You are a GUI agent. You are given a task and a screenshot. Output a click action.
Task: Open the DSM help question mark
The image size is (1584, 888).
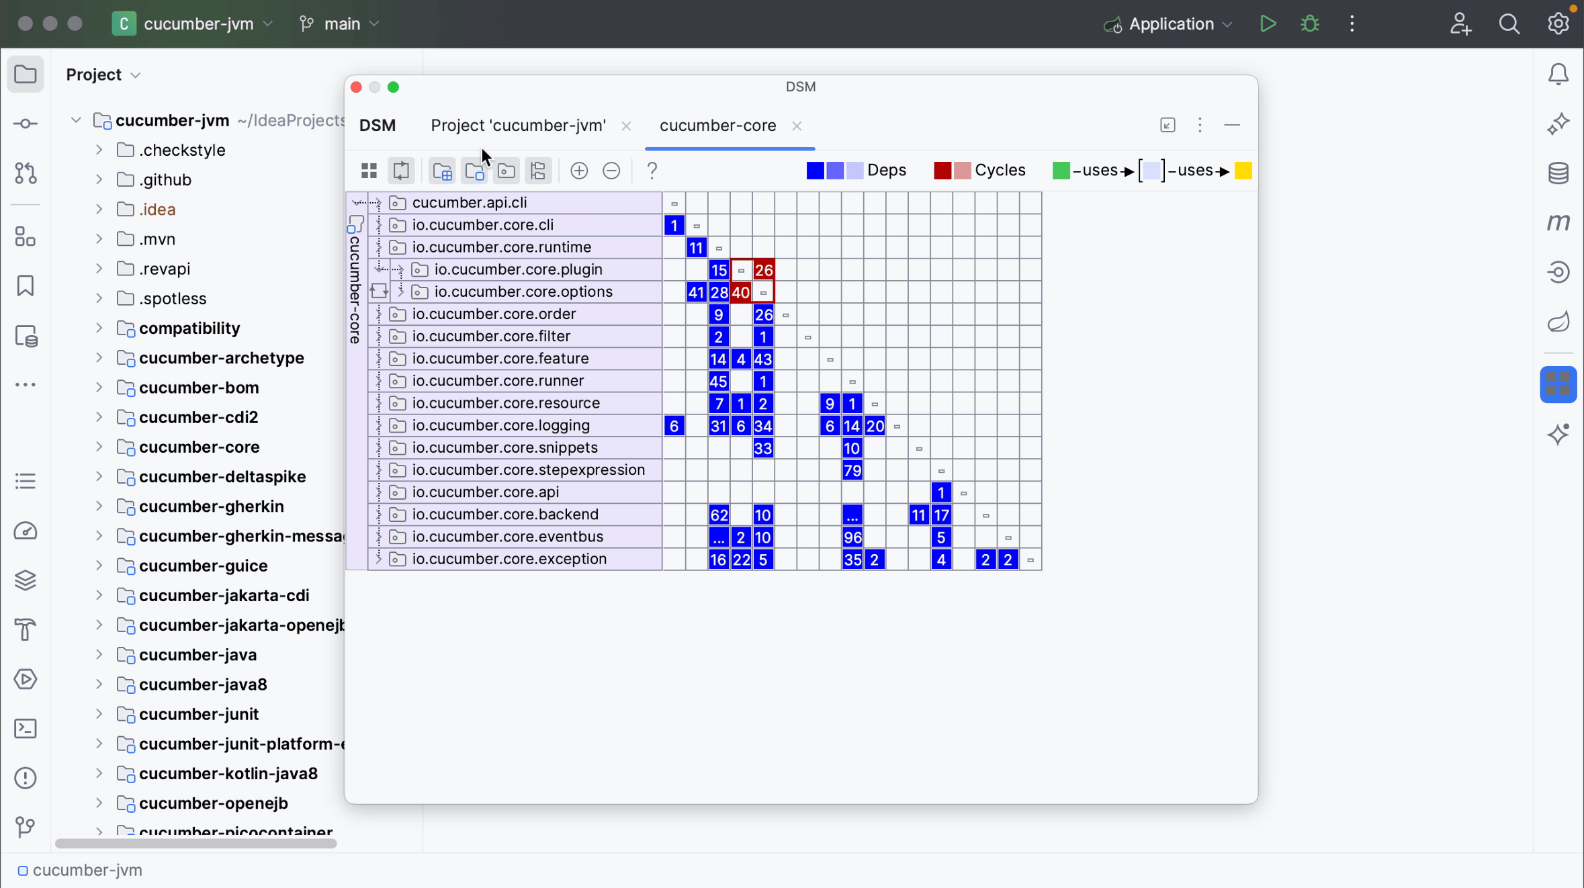[x=652, y=171]
